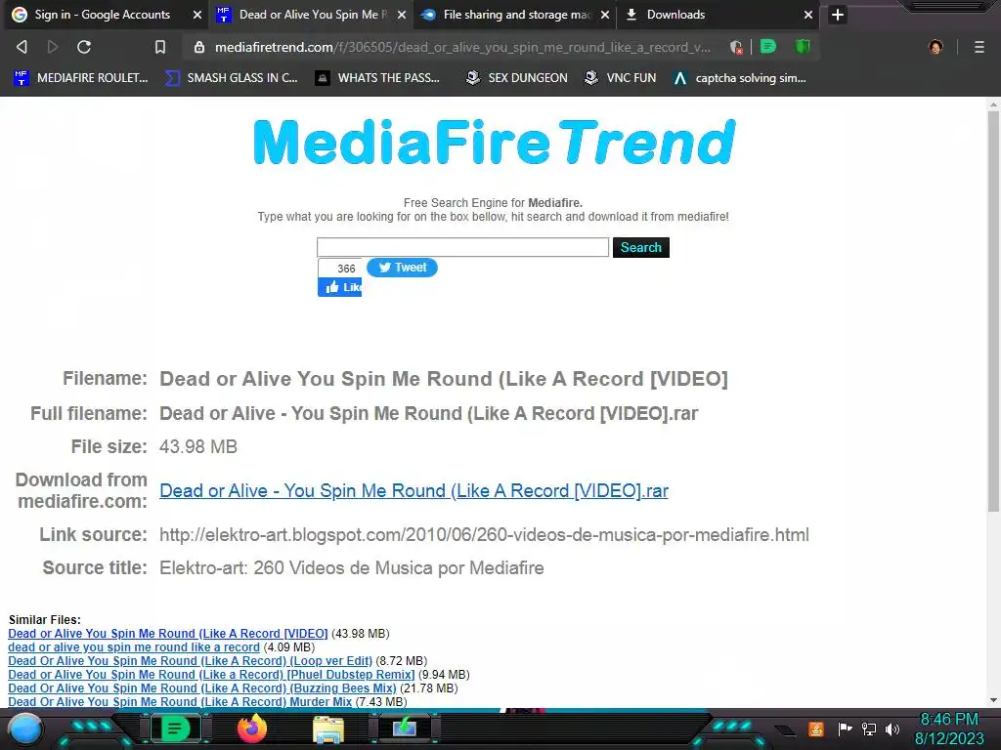Image resolution: width=1001 pixels, height=750 pixels.
Task: Click the Source title Elektro-art text
Action: pyautogui.click(x=352, y=567)
